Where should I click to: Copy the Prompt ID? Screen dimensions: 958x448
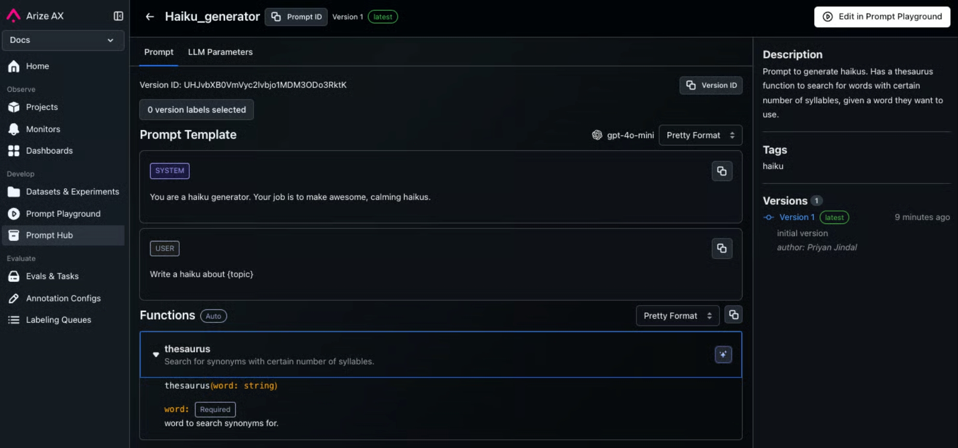pos(296,17)
